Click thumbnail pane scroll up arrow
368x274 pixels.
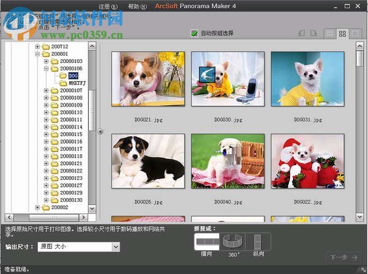coord(359,46)
